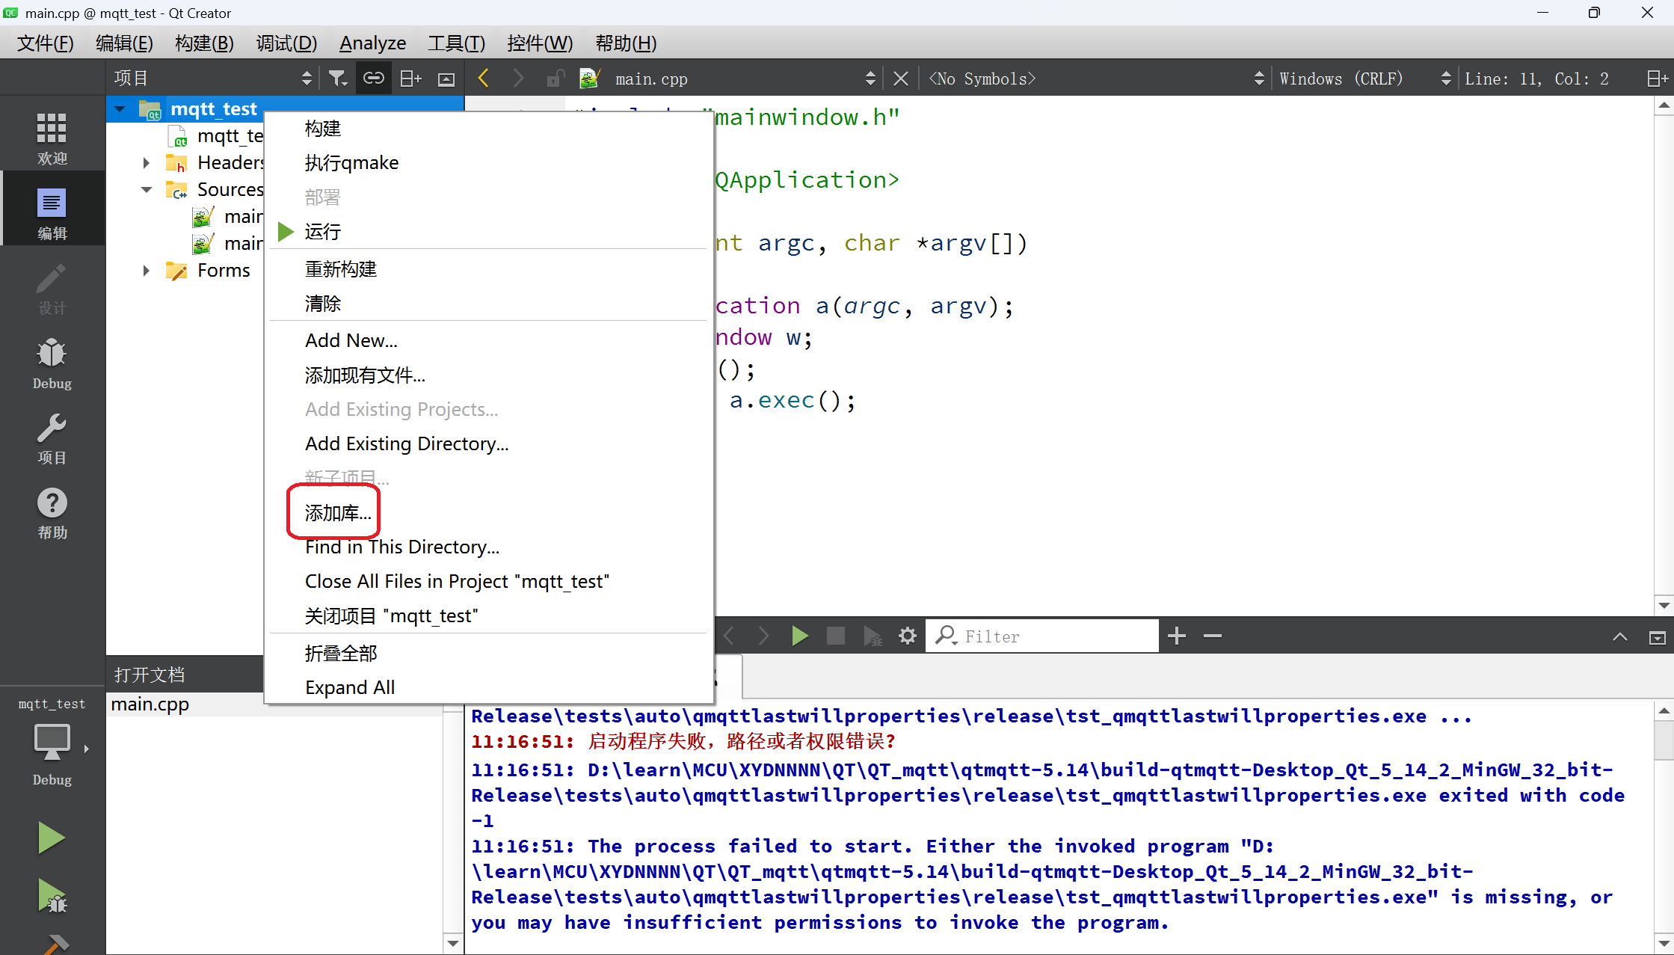The height and width of the screenshot is (955, 1674).
Task: Select 关闭项目 "mqtt_test" entry
Action: click(x=489, y=616)
